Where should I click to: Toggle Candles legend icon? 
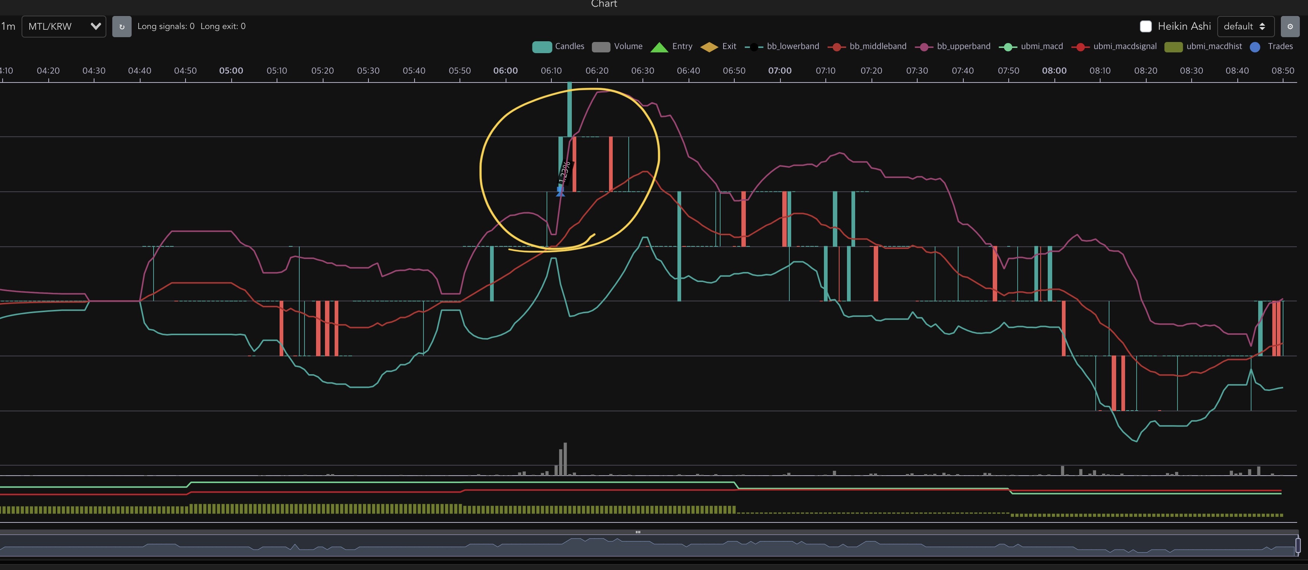pyautogui.click(x=542, y=47)
